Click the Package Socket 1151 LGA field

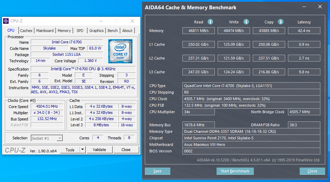[67, 54]
